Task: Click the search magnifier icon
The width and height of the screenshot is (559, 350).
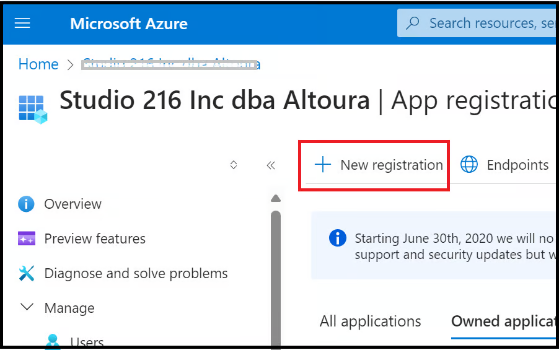Action: pos(413,23)
